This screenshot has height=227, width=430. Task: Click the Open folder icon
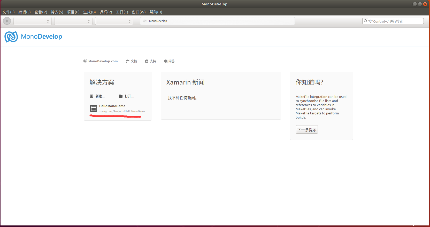pyautogui.click(x=120, y=96)
